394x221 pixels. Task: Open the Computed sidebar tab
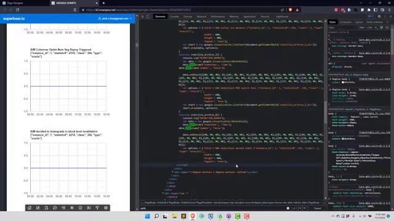tap(345, 22)
